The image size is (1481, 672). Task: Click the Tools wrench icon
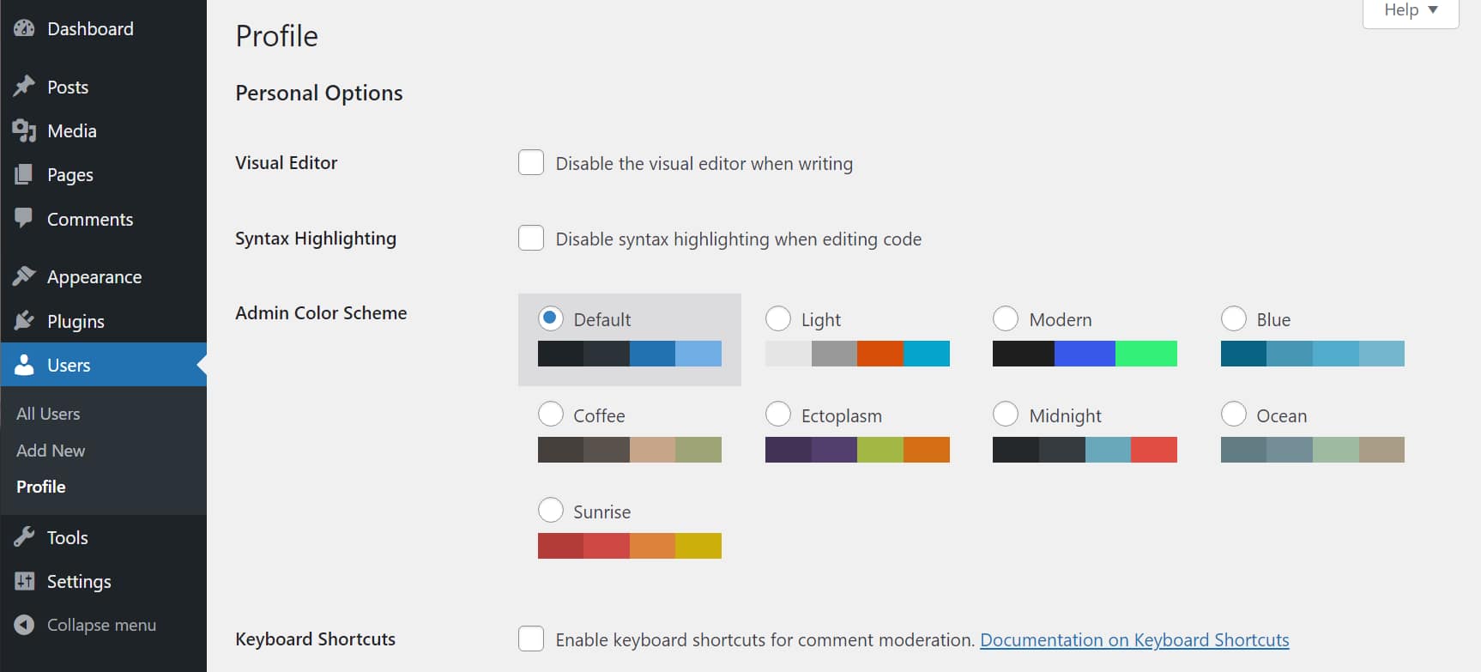point(24,537)
